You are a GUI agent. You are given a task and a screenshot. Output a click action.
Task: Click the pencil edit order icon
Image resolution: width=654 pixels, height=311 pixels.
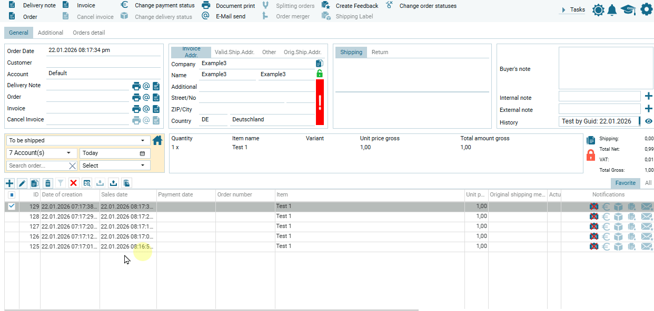pos(22,183)
